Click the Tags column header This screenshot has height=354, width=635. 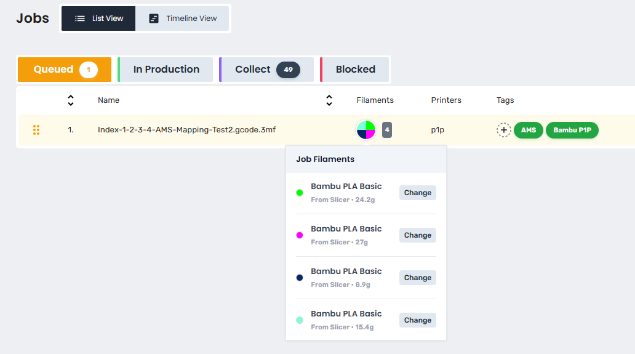505,100
